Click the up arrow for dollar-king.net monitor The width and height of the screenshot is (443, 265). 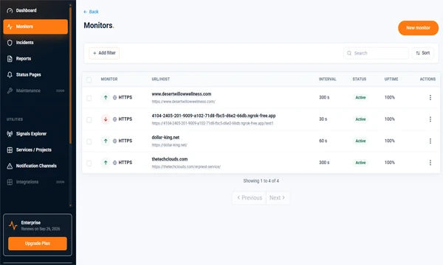106,141
